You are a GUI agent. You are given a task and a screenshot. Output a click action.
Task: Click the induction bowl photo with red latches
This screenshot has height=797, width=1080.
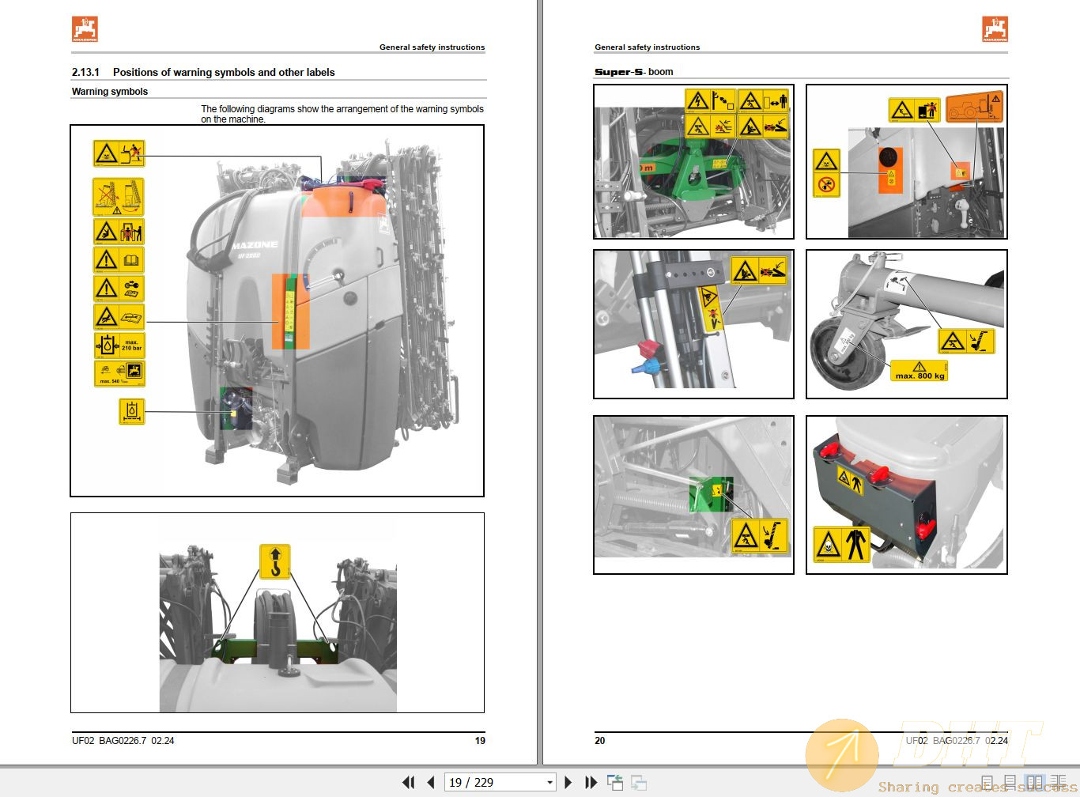pos(907,495)
